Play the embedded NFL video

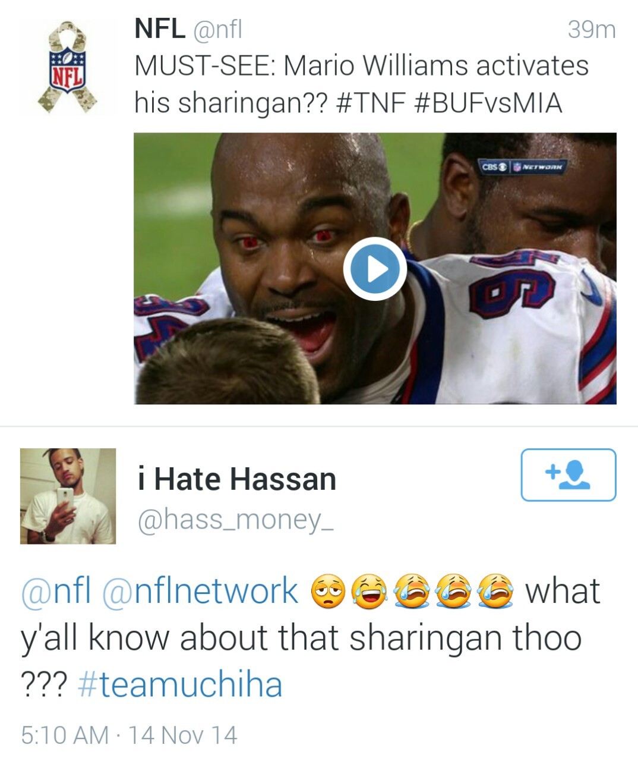[375, 269]
